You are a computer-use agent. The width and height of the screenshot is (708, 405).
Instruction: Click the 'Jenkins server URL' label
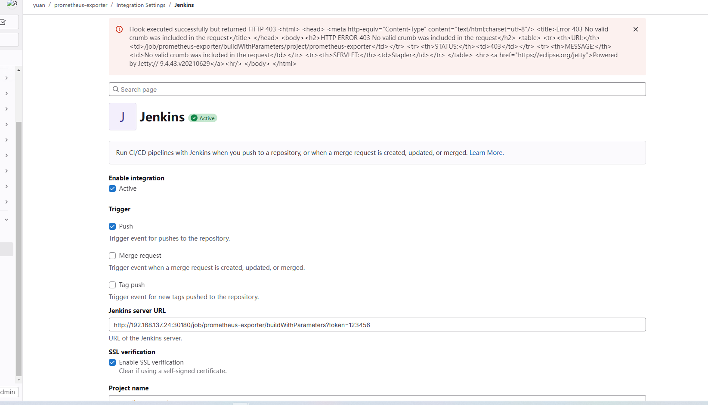pyautogui.click(x=137, y=311)
